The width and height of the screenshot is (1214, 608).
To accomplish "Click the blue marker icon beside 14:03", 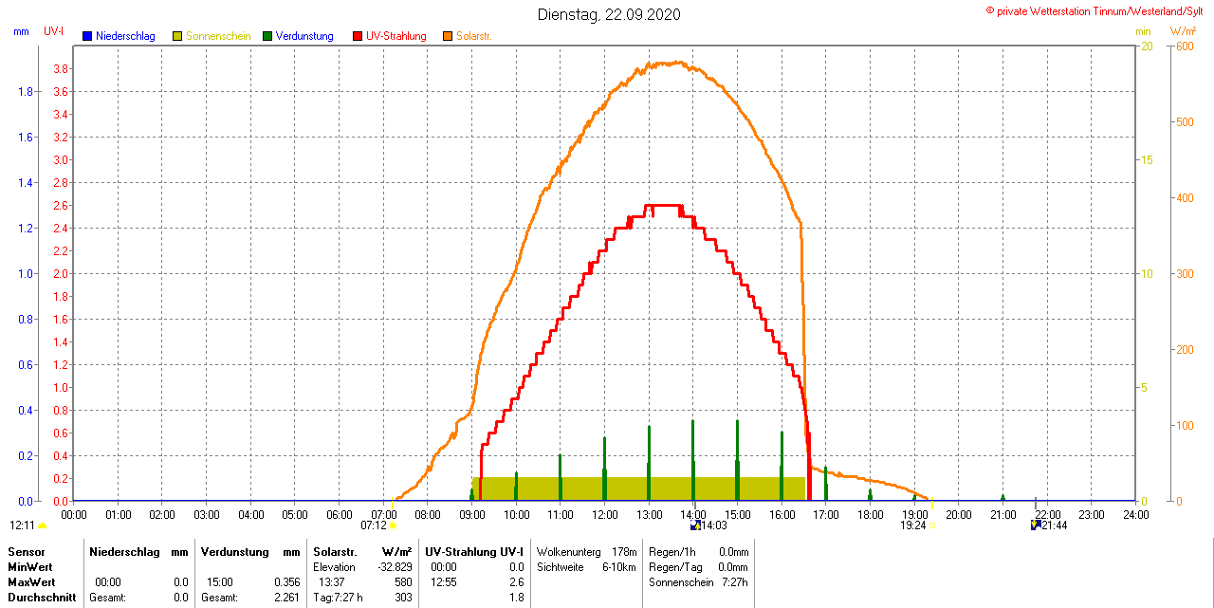I will click(x=695, y=525).
